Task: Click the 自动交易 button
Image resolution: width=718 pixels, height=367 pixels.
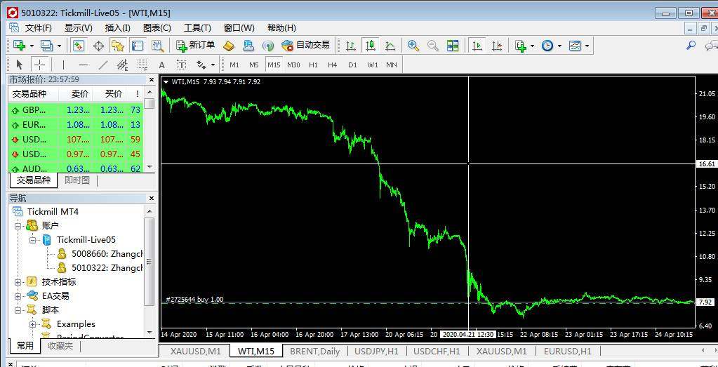Action: pos(305,46)
